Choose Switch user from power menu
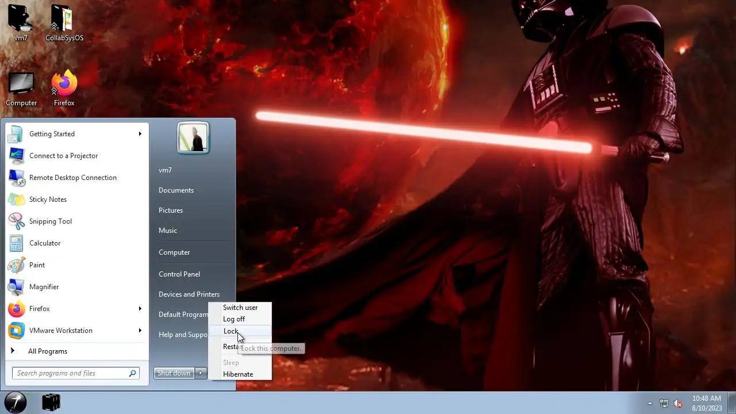This screenshot has width=736, height=414. tap(240, 308)
